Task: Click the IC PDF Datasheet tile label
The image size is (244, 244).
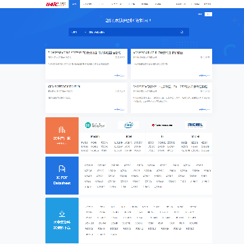Action: tap(62, 180)
